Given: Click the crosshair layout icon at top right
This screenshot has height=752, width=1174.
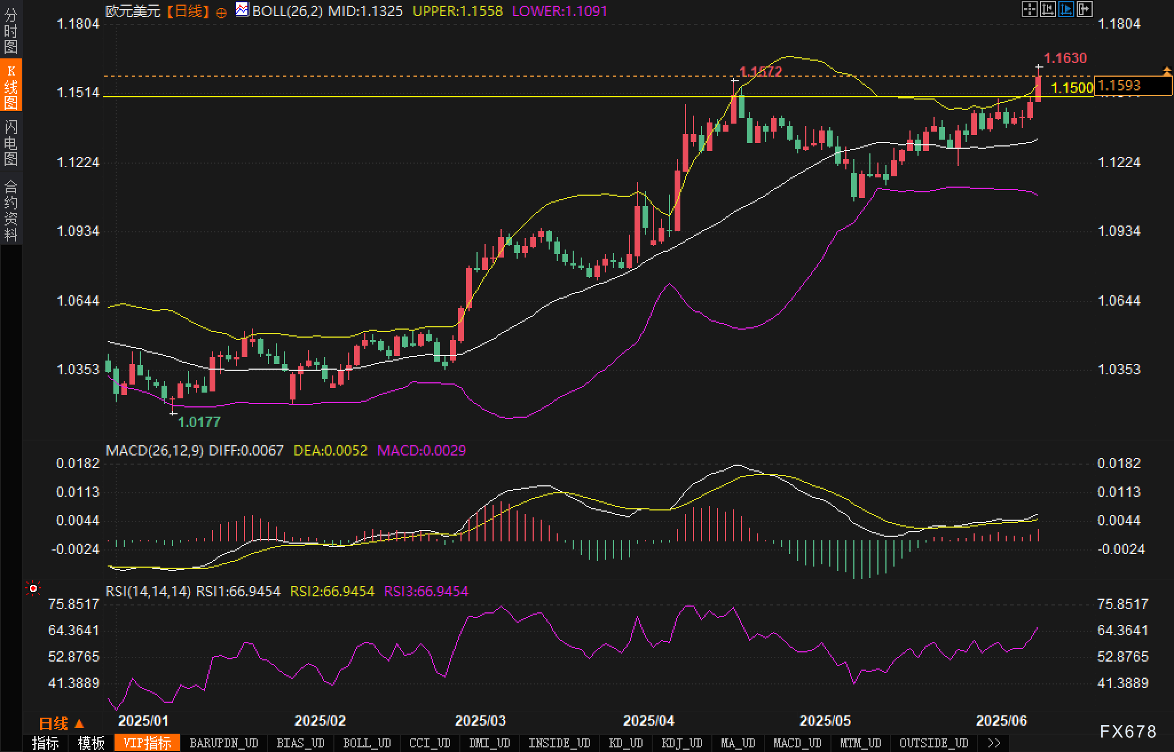Looking at the screenshot, I should tap(1029, 9).
